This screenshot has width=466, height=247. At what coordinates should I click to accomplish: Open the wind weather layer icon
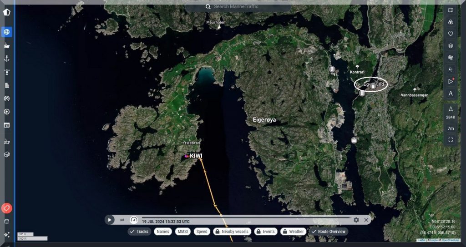(x=451, y=58)
